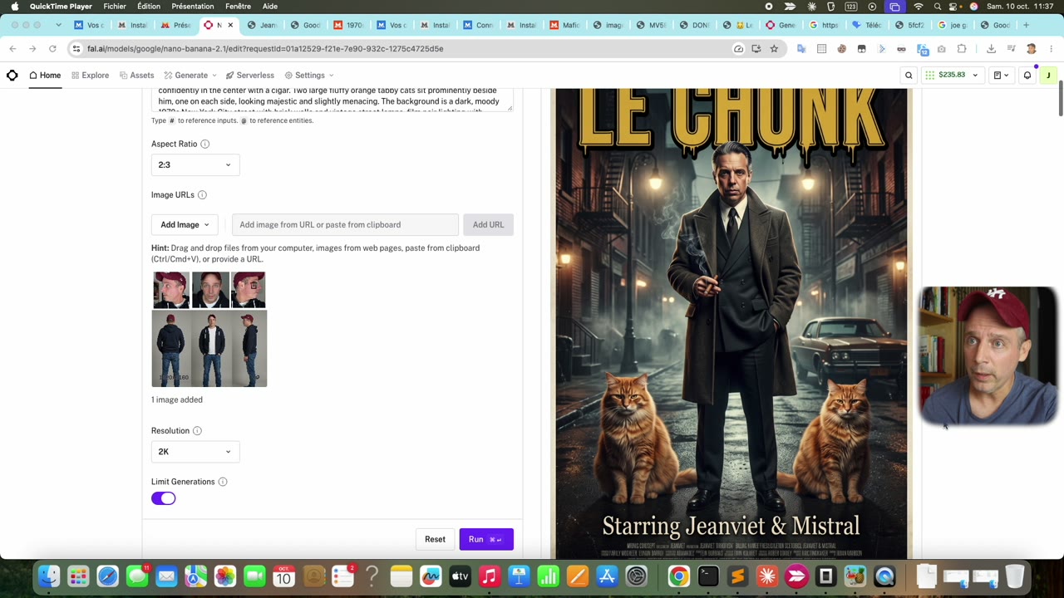The height and width of the screenshot is (598, 1064).
Task: Open Finder from the Dock
Action: pos(49,576)
